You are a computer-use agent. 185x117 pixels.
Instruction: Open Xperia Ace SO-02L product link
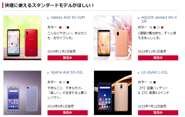tap(67, 72)
